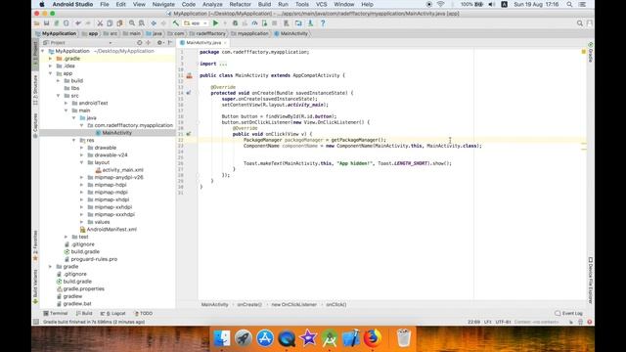Toggle the Structure side tab

point(35,91)
